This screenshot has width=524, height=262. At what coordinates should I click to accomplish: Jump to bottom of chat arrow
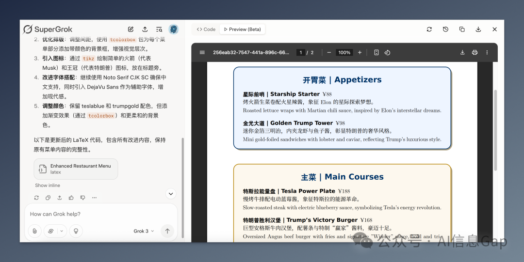coord(171,194)
